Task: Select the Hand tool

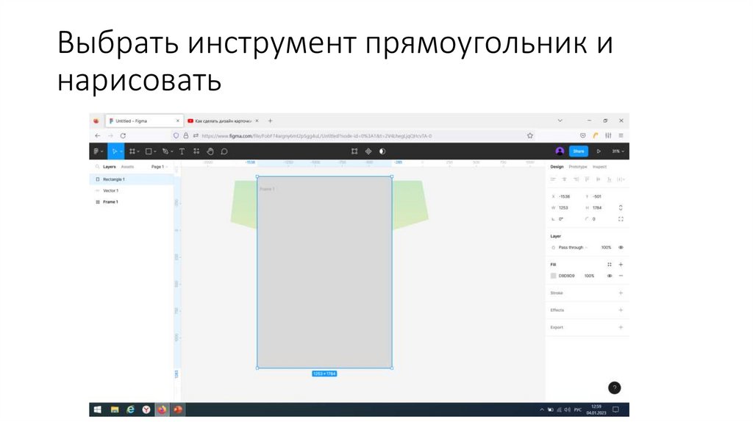Action: click(x=210, y=151)
